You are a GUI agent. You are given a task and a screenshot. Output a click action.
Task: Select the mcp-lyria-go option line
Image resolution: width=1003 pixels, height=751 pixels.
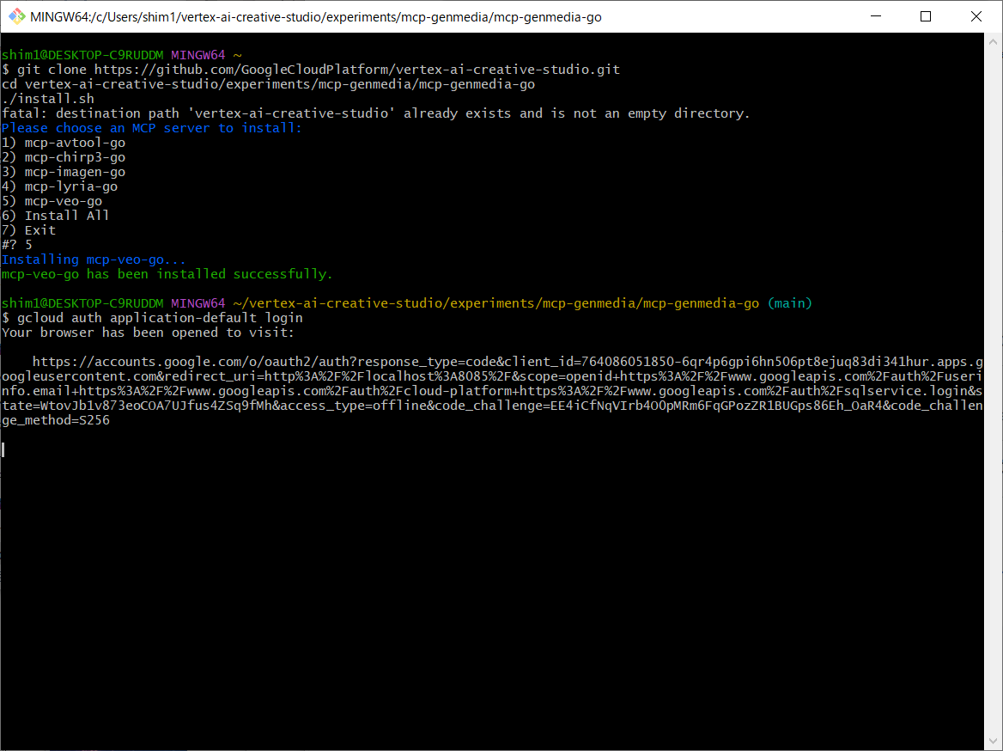[60, 186]
